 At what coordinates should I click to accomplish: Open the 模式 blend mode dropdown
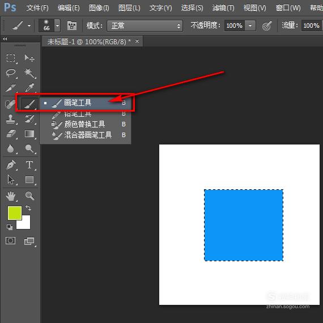pyautogui.click(x=144, y=25)
